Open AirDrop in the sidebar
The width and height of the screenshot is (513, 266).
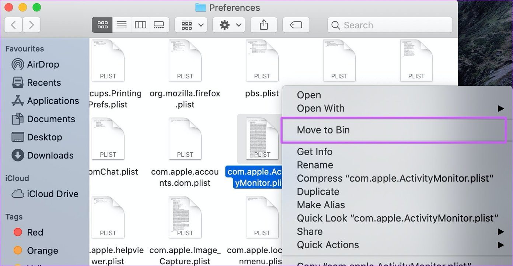(35, 64)
